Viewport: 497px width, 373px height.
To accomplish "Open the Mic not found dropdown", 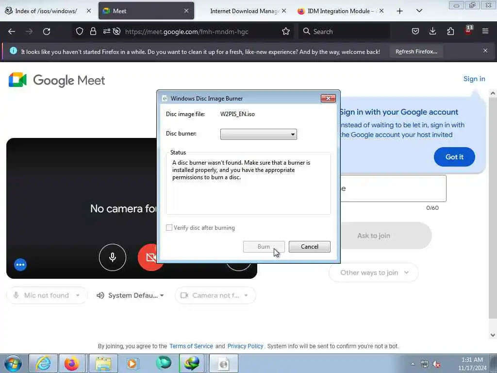I will tap(47, 295).
